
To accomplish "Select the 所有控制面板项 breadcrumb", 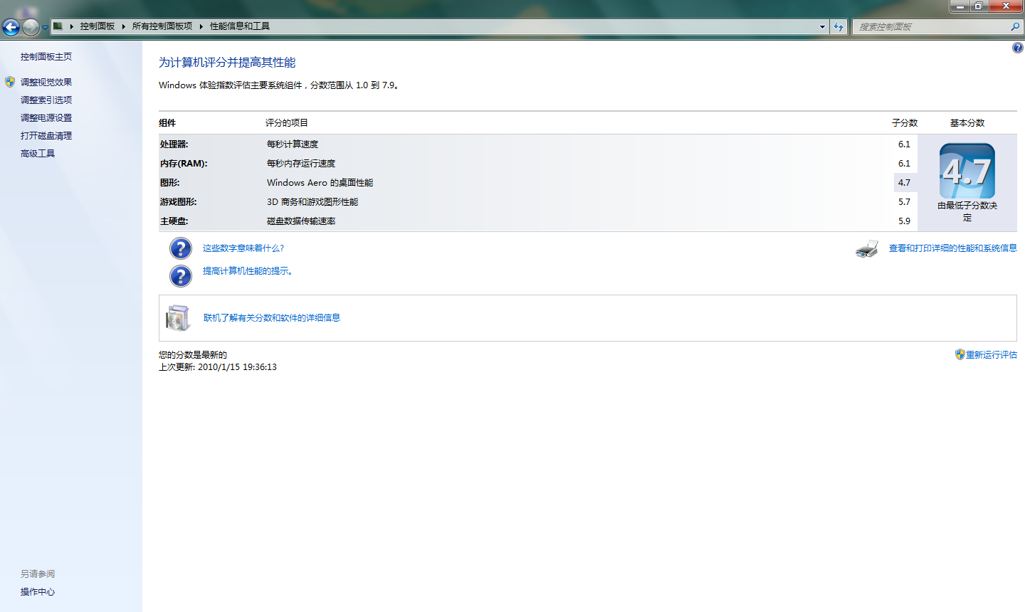I will pos(162,26).
